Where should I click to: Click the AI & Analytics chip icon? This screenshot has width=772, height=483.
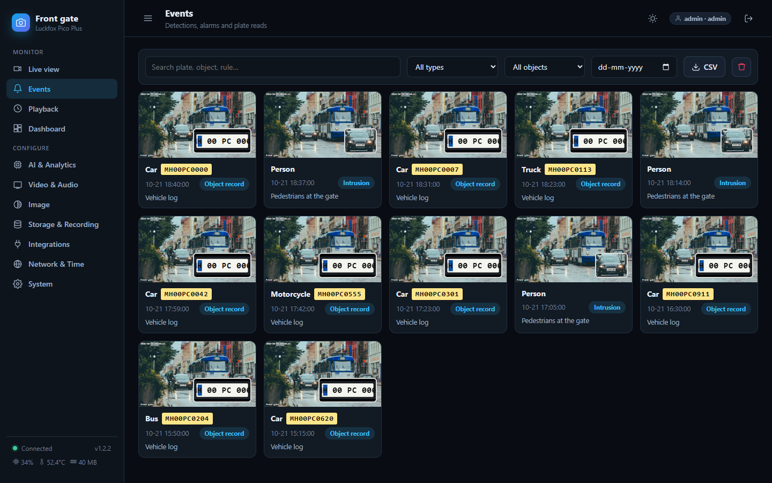pos(18,165)
